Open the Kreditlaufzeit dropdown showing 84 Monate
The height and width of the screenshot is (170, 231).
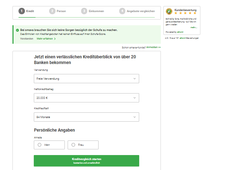coord(86,117)
